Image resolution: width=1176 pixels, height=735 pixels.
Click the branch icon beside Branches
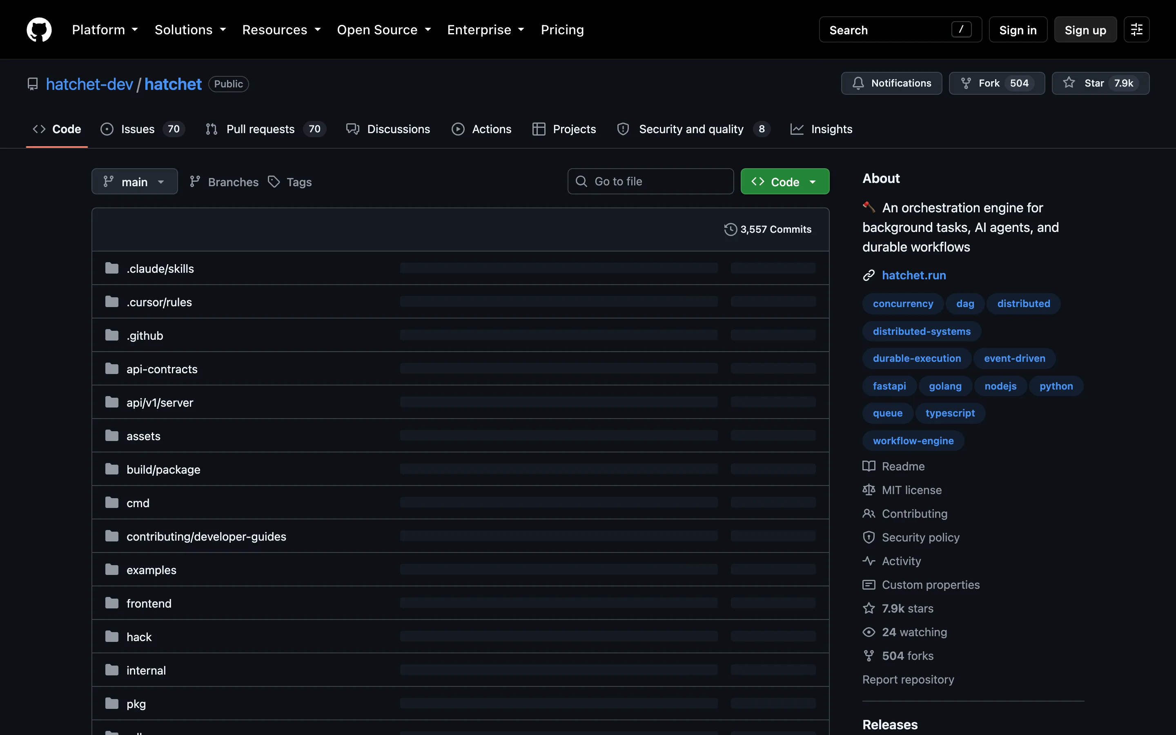click(x=195, y=182)
